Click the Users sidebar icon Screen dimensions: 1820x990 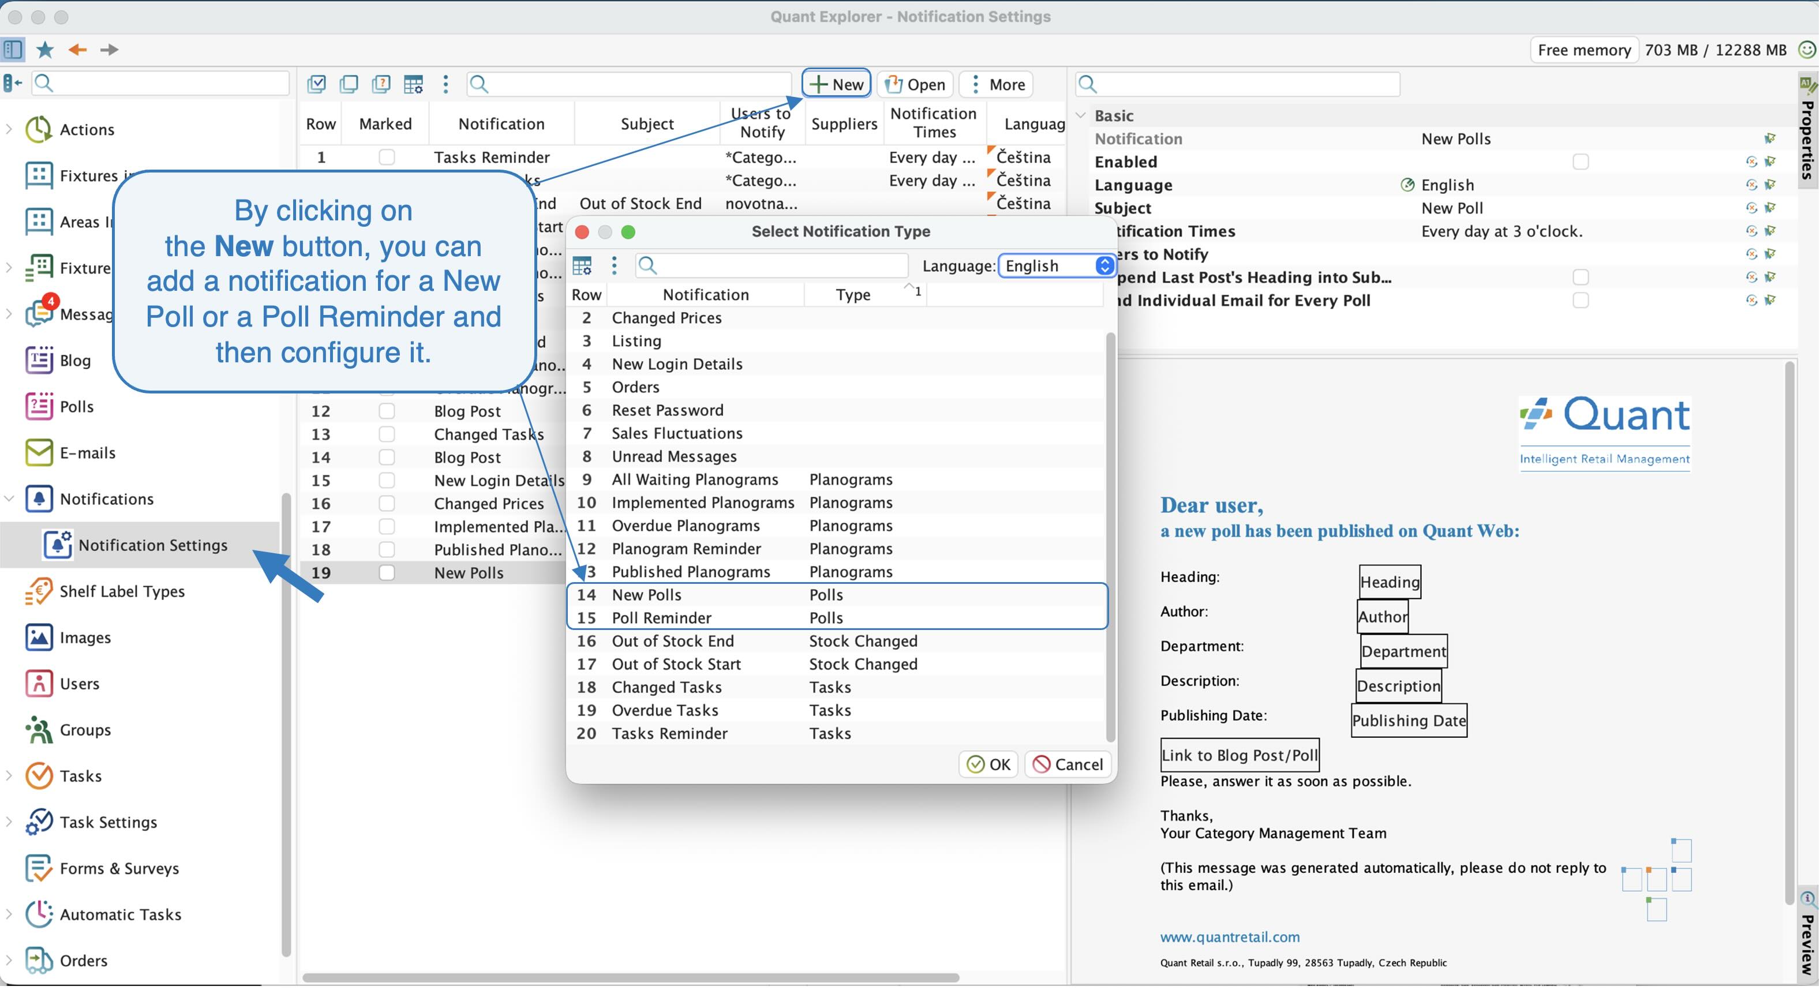click(39, 684)
